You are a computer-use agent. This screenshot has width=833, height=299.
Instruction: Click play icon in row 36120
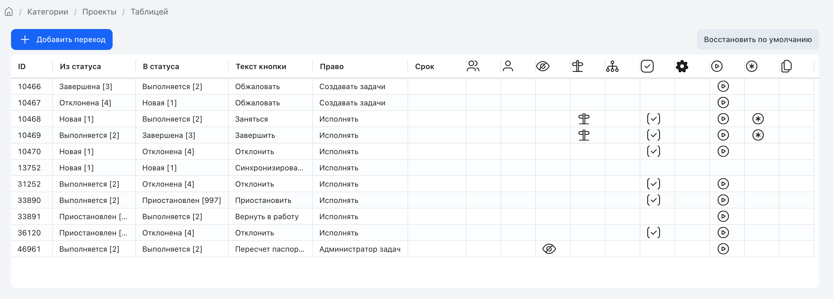click(723, 232)
